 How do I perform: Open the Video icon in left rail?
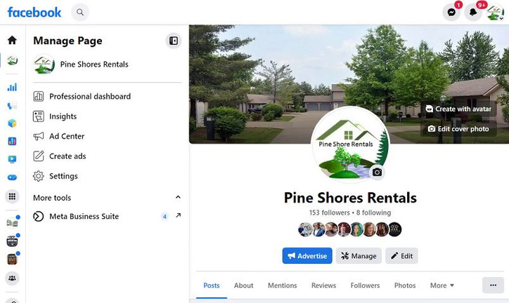(12, 159)
